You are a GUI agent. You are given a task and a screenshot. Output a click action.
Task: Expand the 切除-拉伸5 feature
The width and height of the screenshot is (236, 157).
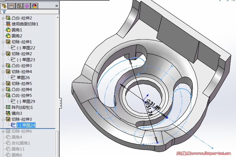pyautogui.click(x=3, y=84)
